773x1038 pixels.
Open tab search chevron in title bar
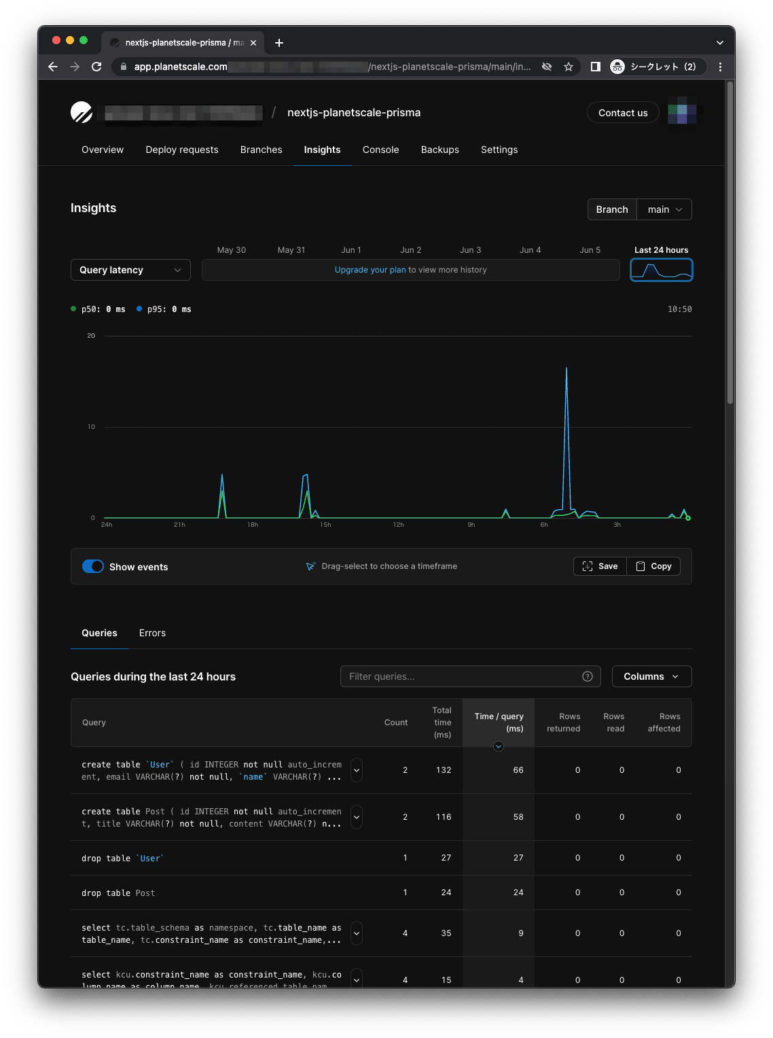pos(720,43)
